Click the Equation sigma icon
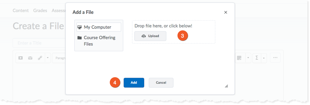The height and width of the screenshot is (105, 310). click(257, 58)
